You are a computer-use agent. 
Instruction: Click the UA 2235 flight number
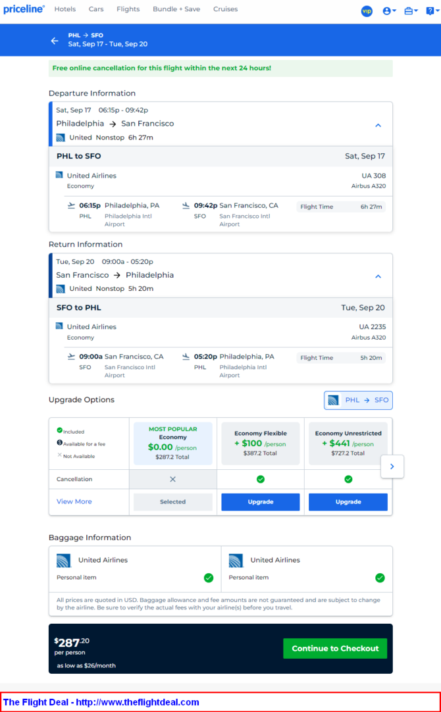click(x=372, y=327)
